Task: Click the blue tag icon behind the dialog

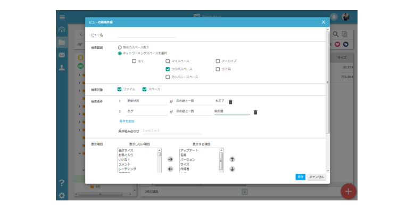Action: (346, 44)
